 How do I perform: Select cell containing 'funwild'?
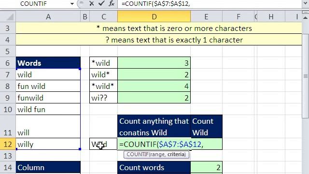[x=48, y=98]
